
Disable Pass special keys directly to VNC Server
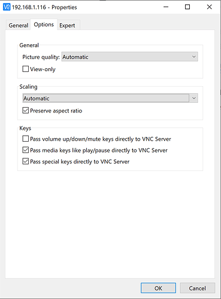[26, 161]
